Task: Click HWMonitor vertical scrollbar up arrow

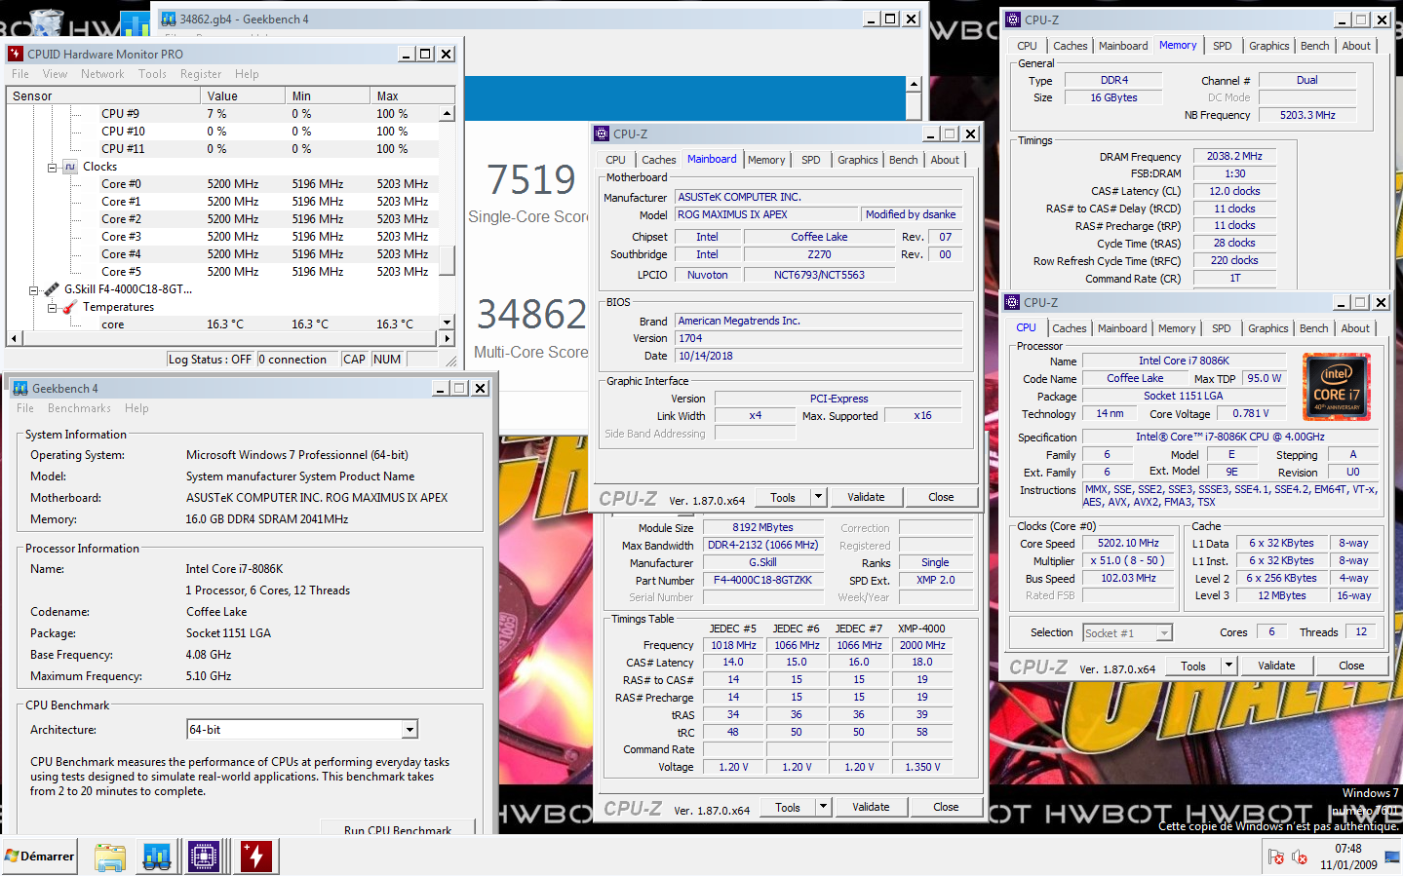Action: point(447,114)
